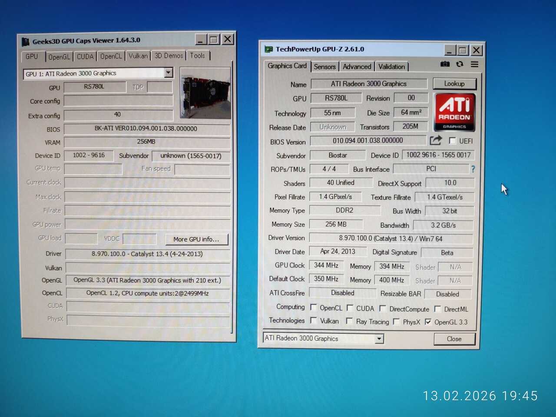Click the Memory Type value DDR2

pos(344,210)
